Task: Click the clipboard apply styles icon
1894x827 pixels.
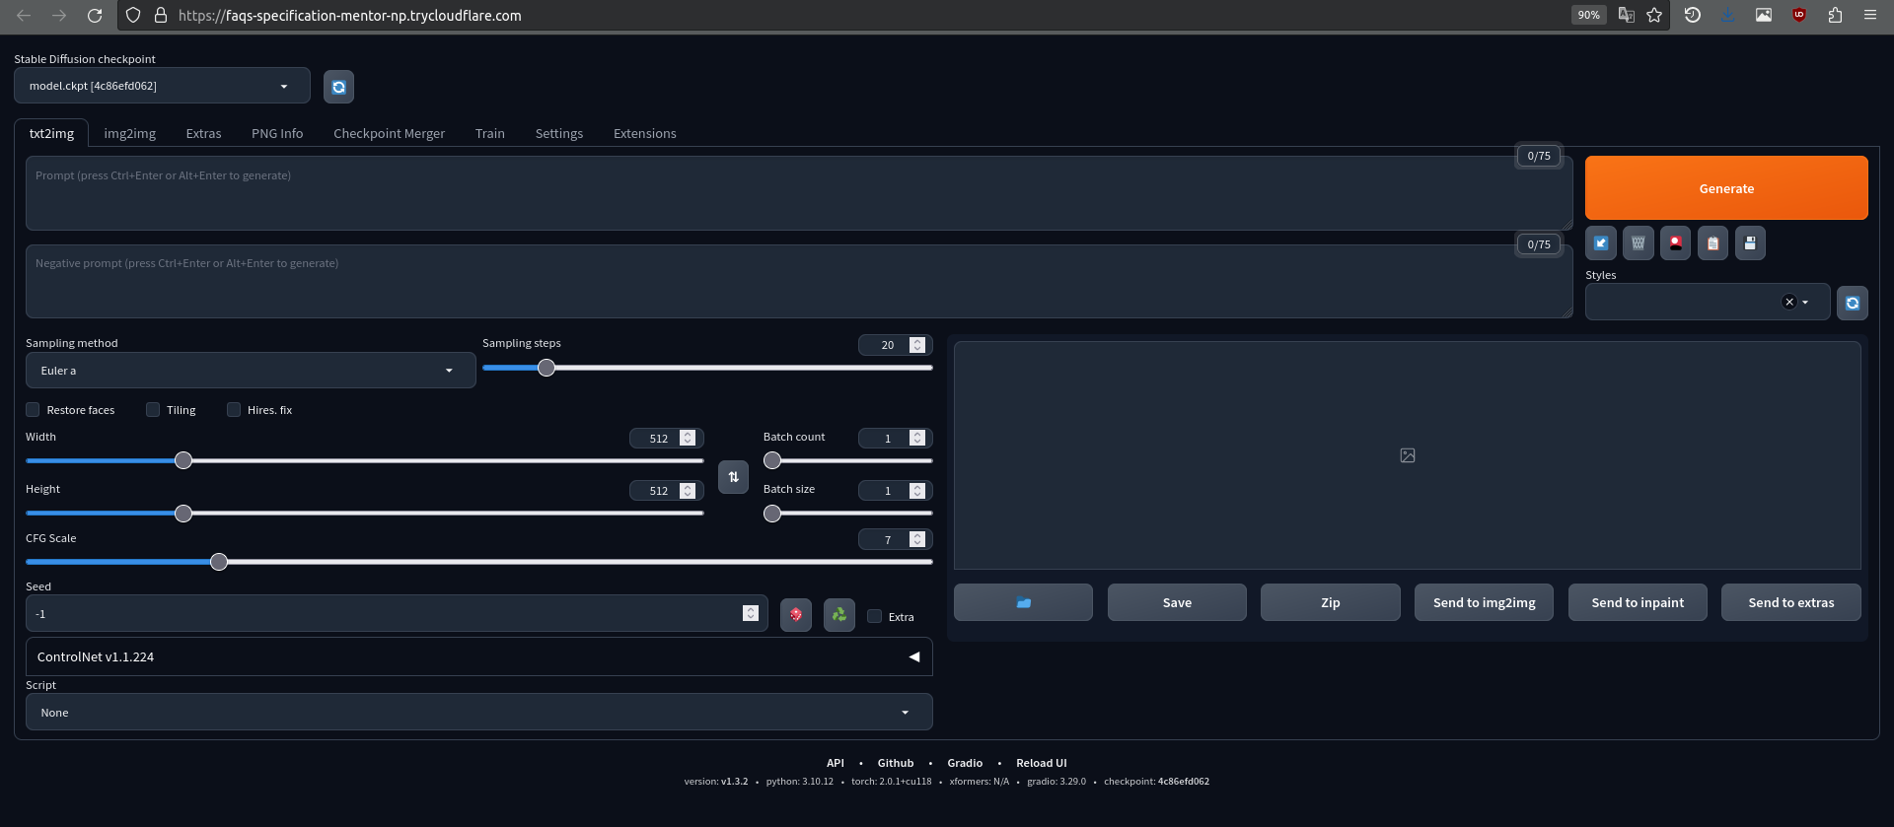Action: (x=1712, y=243)
